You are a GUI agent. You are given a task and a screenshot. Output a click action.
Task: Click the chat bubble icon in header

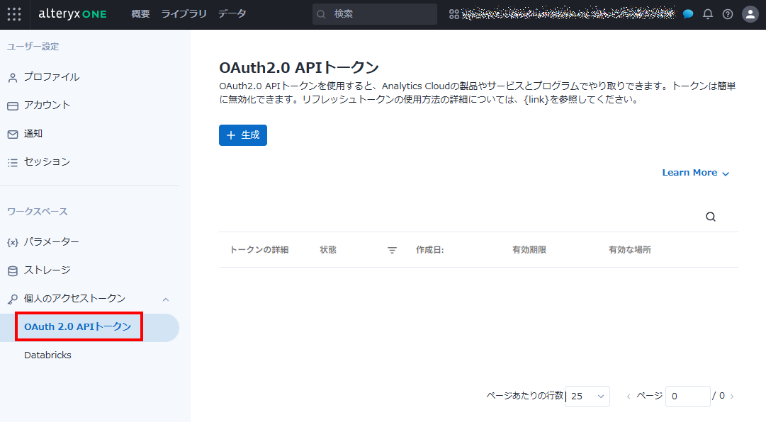(x=688, y=14)
